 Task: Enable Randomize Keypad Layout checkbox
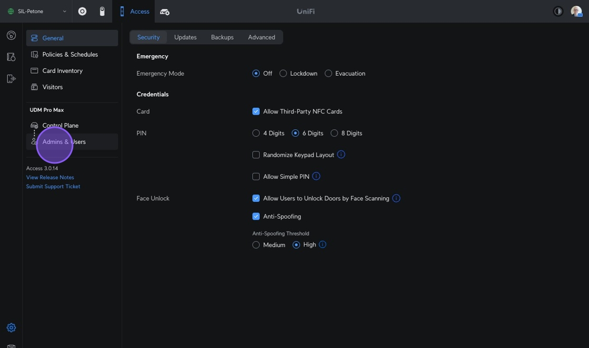256,155
